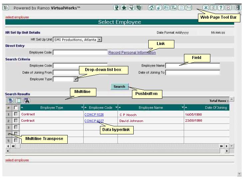Click the globe icon in top toolbar
The width and height of the screenshot is (246, 180).
click(x=116, y=8)
